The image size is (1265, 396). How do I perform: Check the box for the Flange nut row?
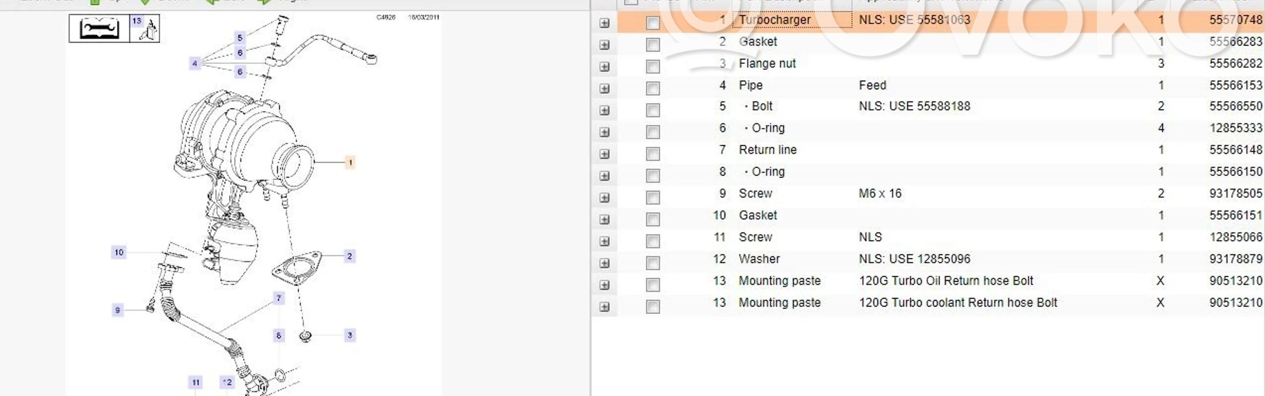click(653, 66)
